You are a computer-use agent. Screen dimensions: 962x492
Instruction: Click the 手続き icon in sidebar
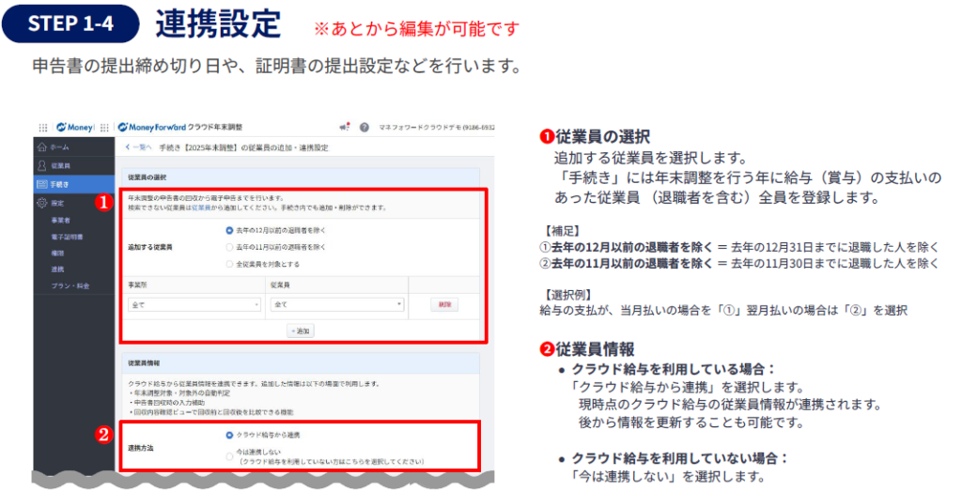(41, 184)
